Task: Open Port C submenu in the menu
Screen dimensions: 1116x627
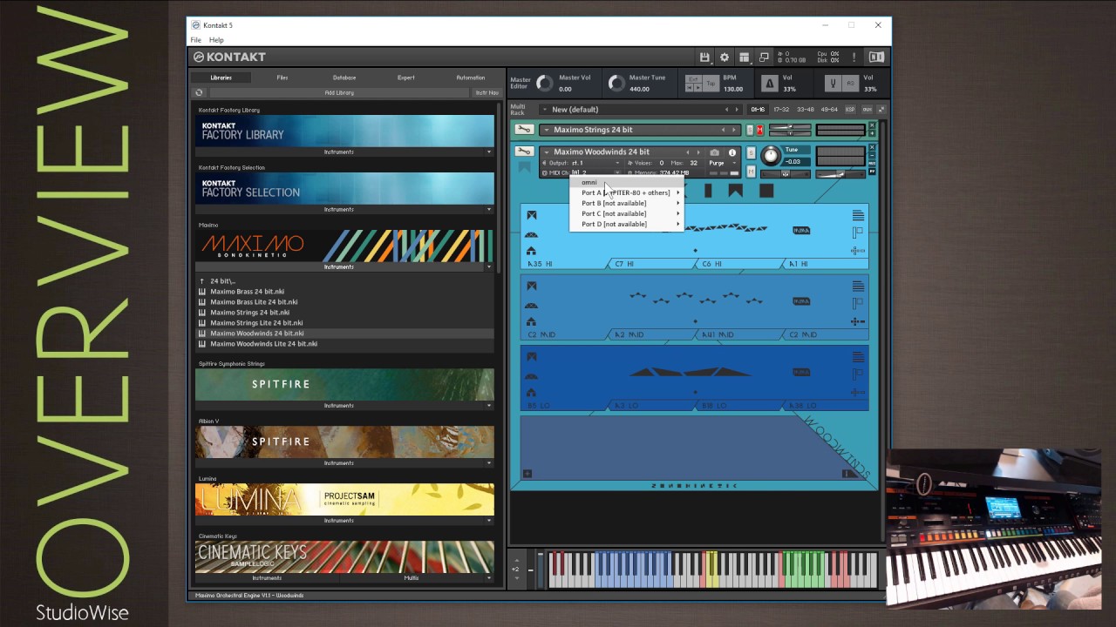Action: pos(626,213)
